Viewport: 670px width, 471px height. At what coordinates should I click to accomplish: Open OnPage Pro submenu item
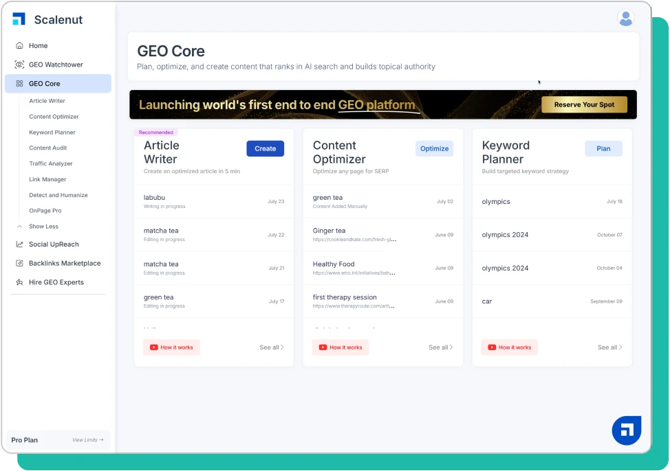click(45, 210)
